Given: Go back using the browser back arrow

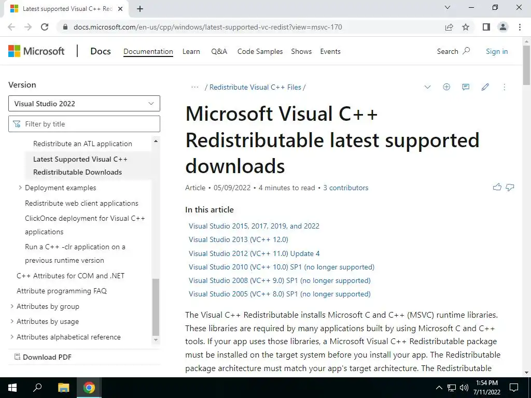Looking at the screenshot, I should (11, 27).
